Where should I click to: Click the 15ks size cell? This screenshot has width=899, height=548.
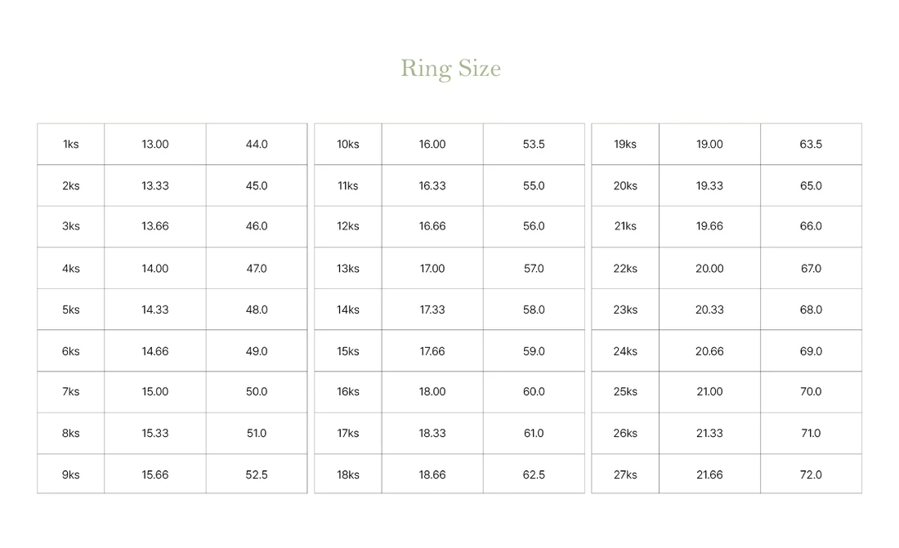(348, 351)
